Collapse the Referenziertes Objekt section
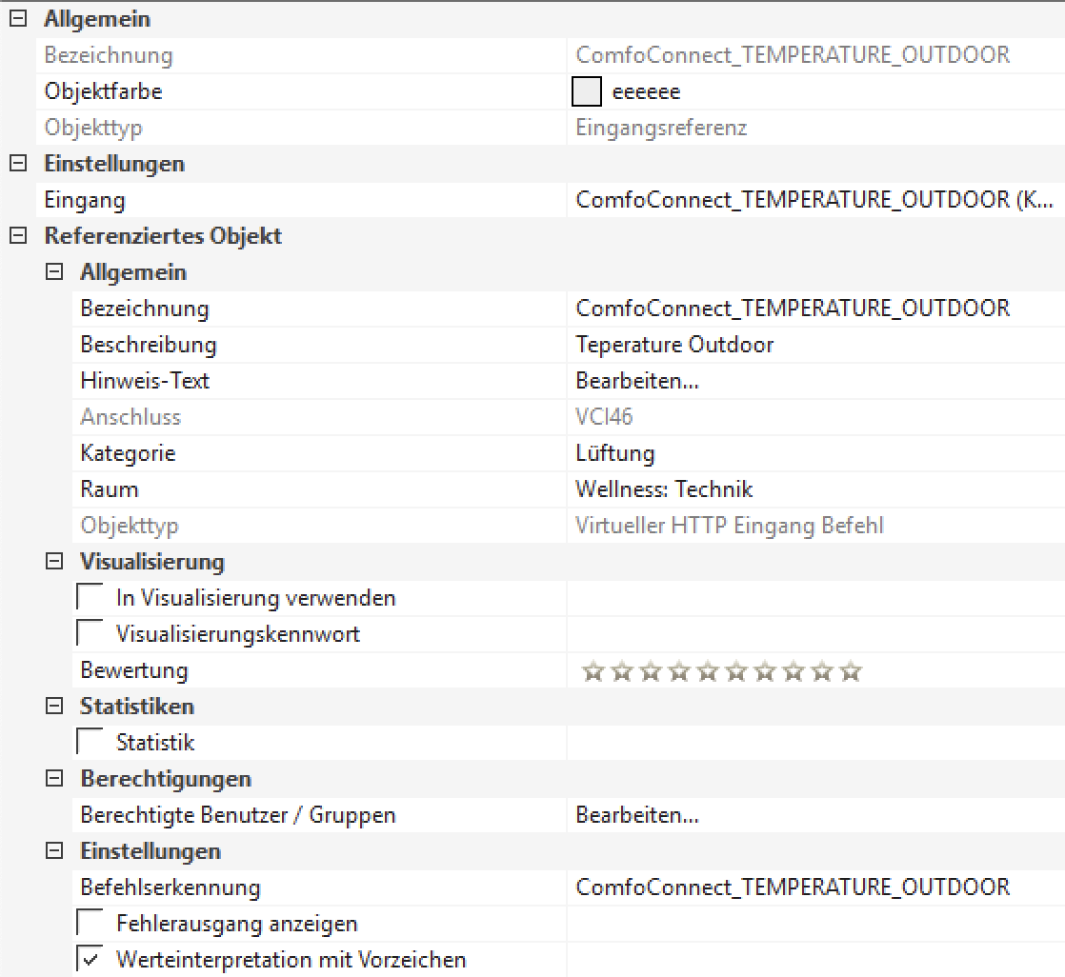The height and width of the screenshot is (977, 1065). click(18, 235)
